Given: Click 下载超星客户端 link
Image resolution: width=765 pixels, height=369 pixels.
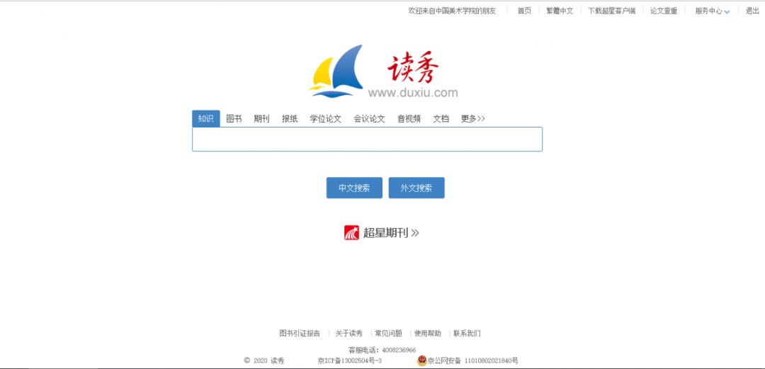Looking at the screenshot, I should [x=612, y=11].
